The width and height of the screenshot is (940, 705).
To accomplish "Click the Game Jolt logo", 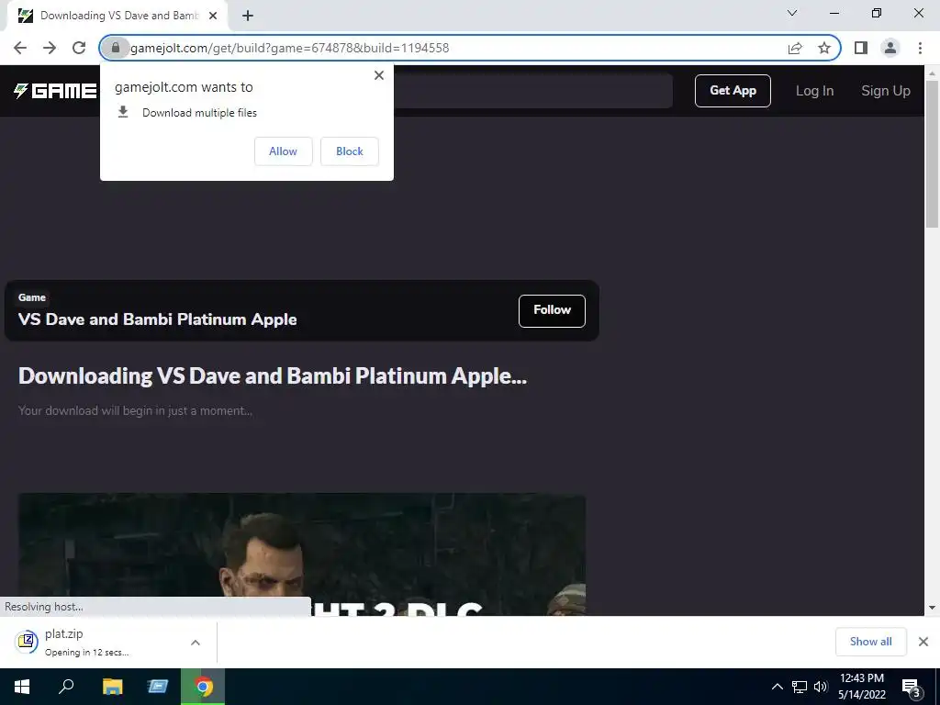I will coord(55,91).
